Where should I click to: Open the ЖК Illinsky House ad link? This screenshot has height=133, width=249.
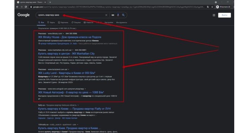(x=70, y=37)
